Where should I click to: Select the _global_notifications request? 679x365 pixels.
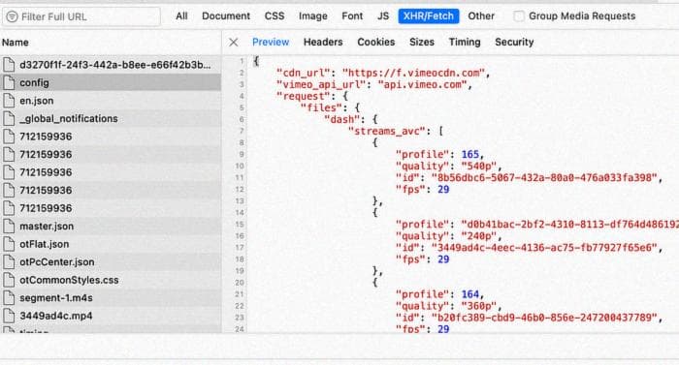tap(111, 118)
